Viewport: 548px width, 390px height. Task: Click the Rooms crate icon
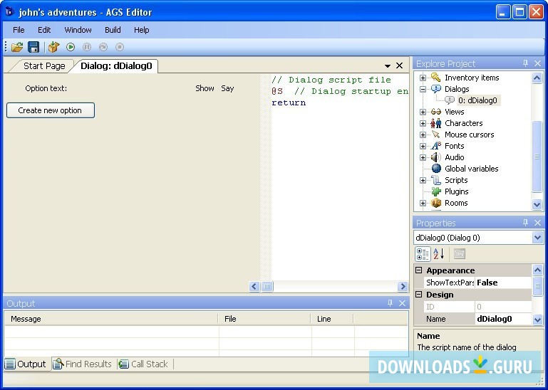pos(436,203)
